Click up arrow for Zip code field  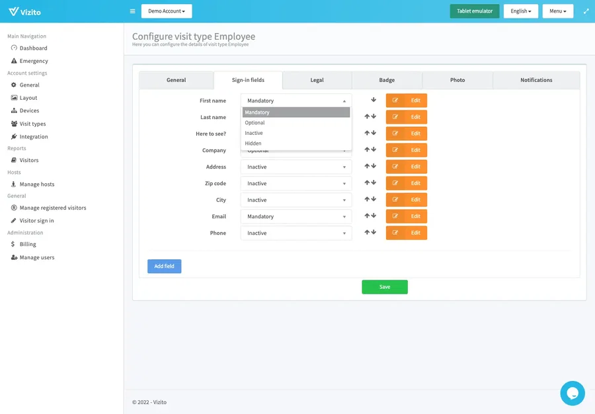click(x=367, y=183)
